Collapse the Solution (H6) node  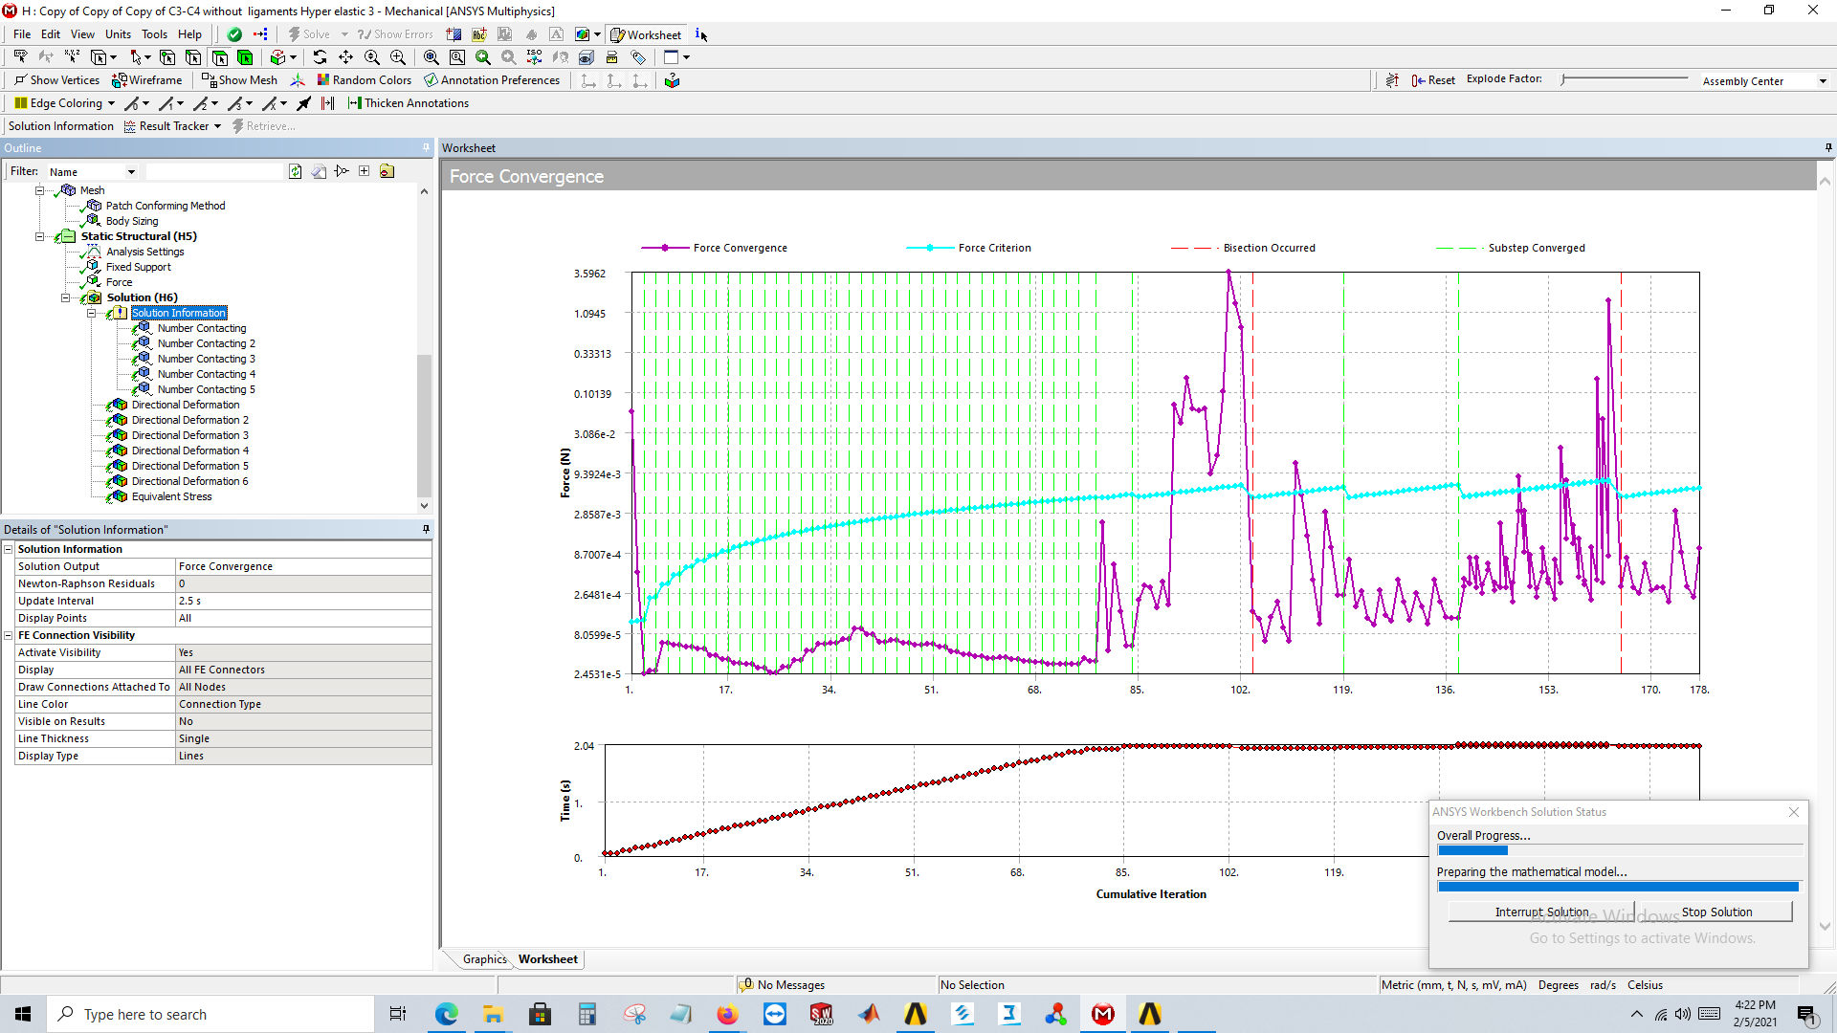pos(66,297)
